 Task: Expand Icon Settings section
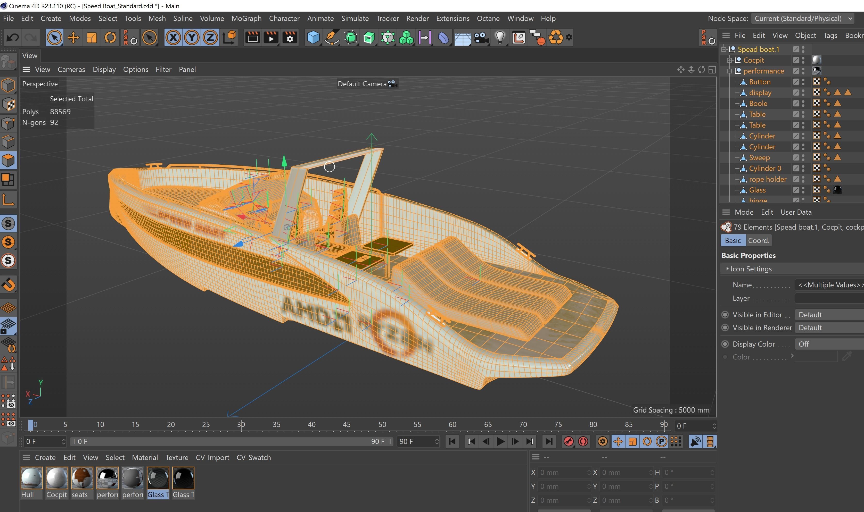click(x=727, y=268)
